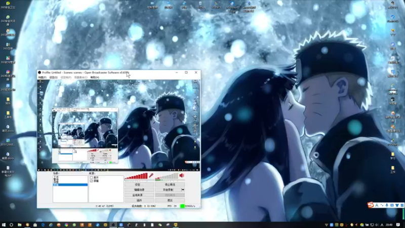The image size is (405, 228).
Task: Open the 工作 desktop folder
Action: tap(393, 170)
